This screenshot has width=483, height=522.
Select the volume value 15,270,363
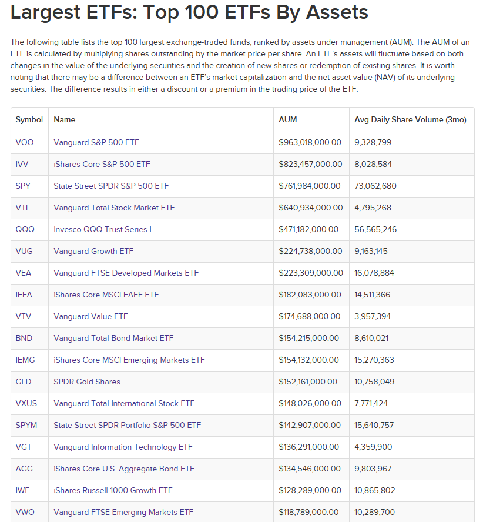[374, 360]
